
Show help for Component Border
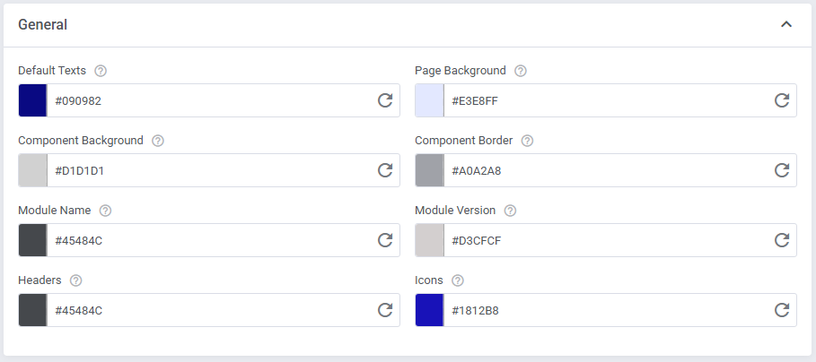528,141
